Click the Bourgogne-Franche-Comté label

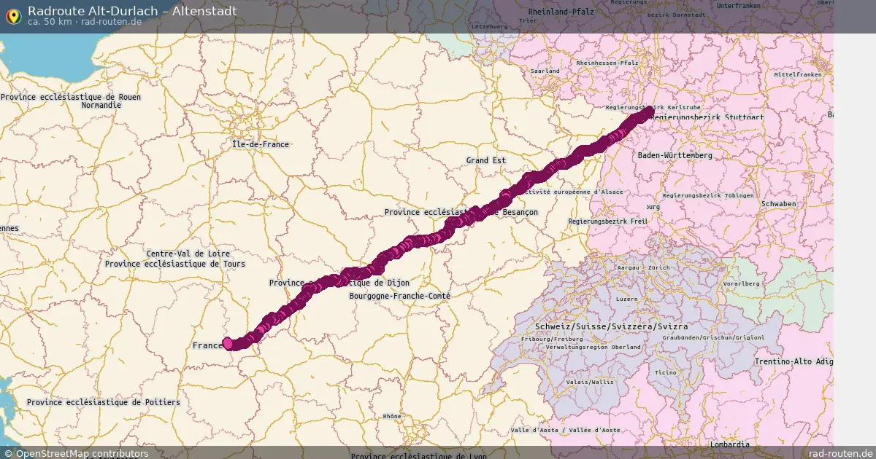click(x=400, y=296)
